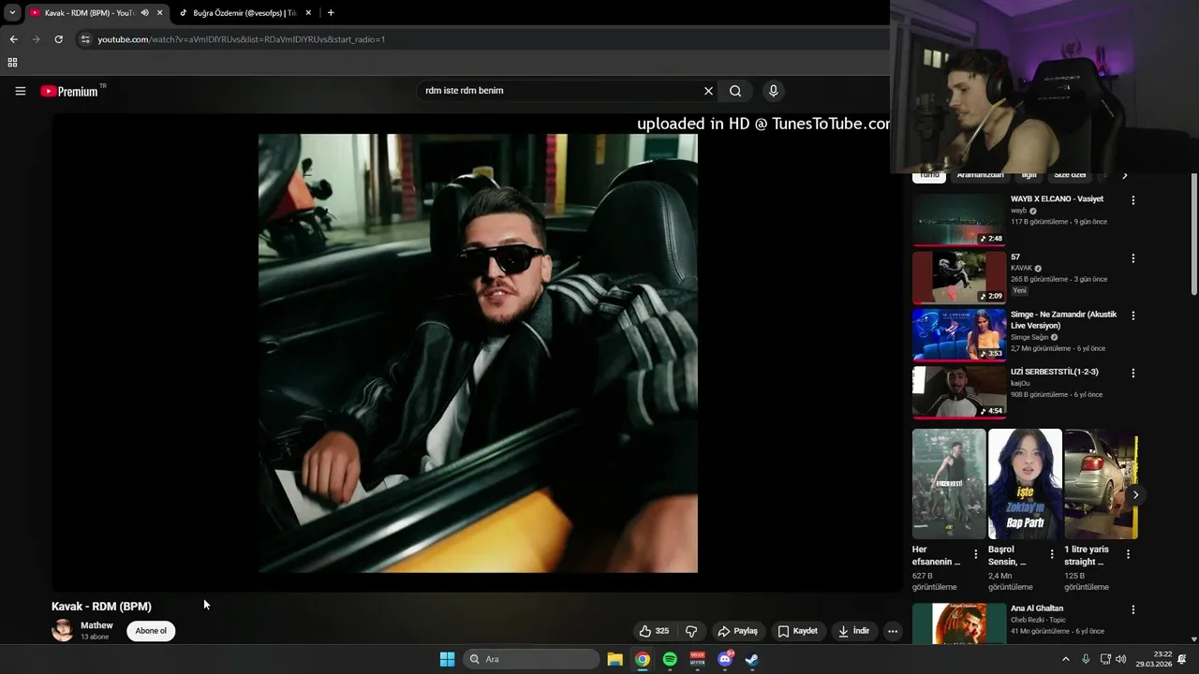Play the 57 by KAVAK video thumbnail
1199x674 pixels.
(959, 278)
